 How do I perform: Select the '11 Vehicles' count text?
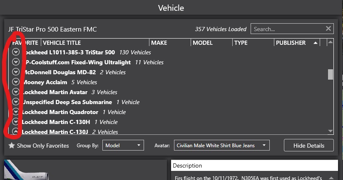149,62
